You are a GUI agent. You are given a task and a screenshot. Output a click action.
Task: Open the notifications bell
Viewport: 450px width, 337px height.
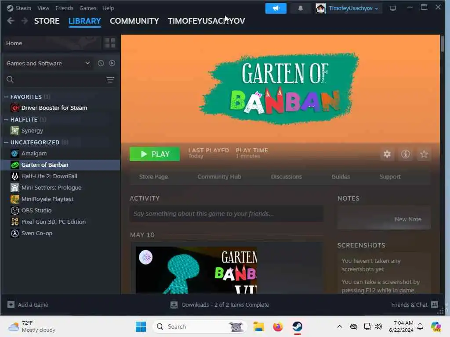coord(301,8)
